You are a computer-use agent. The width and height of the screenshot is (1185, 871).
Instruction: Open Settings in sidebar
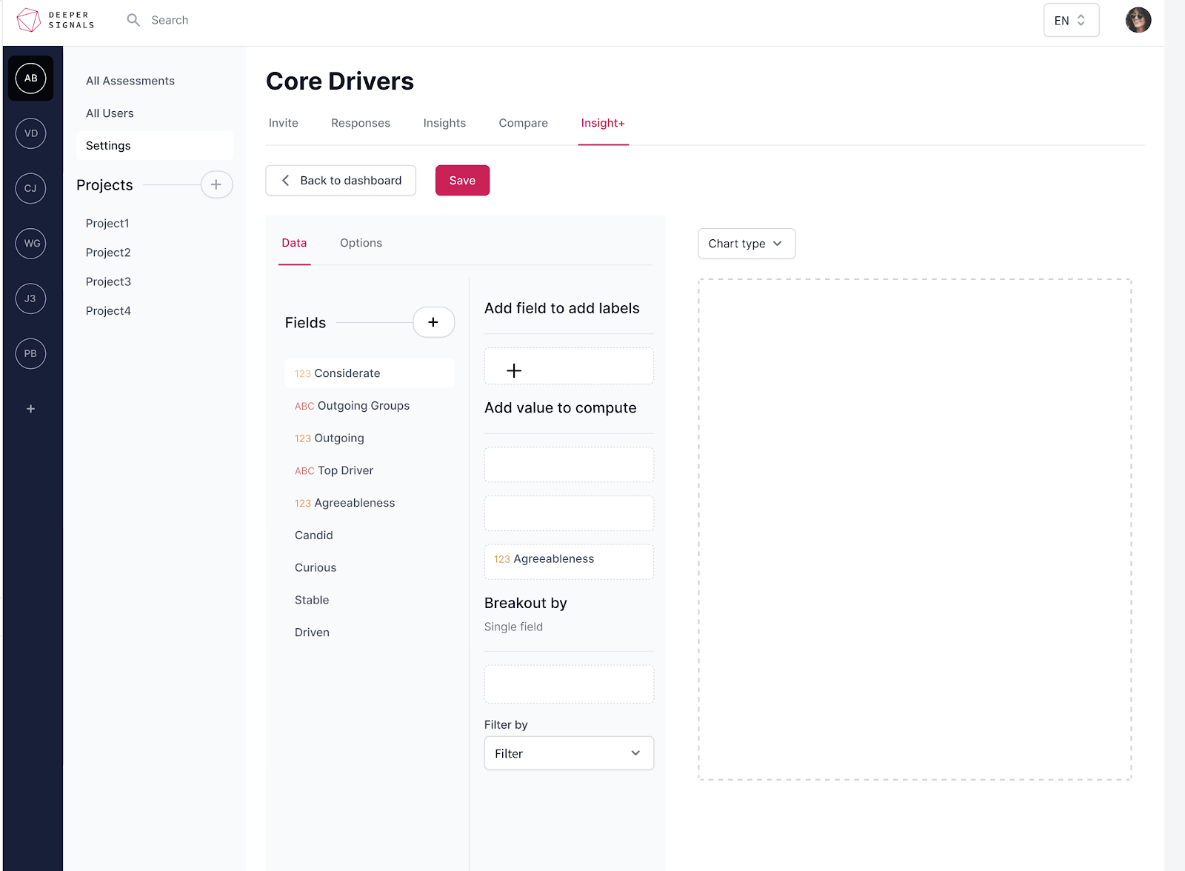(154, 146)
